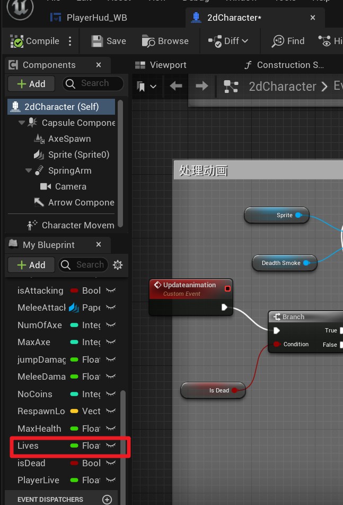
Task: Add new event dispatcher plus icon
Action: point(107,500)
